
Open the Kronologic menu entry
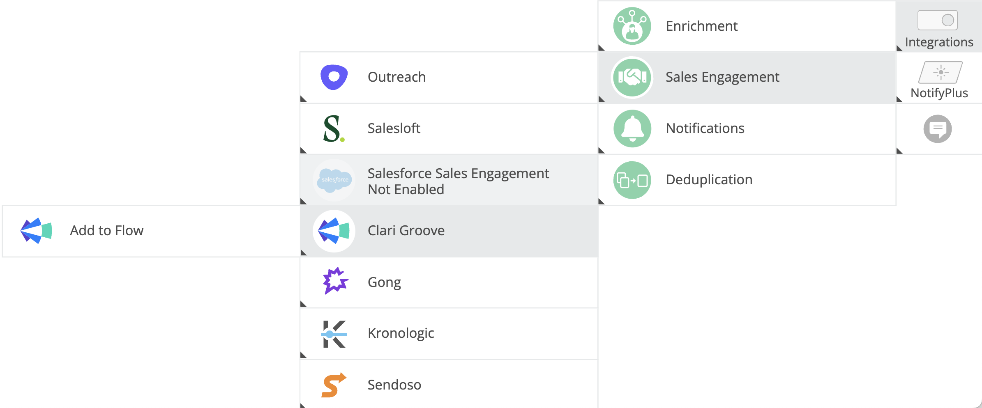pos(449,334)
